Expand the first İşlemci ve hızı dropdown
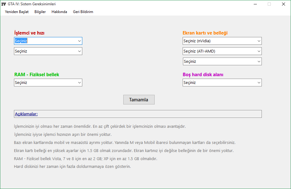Viewport: 291px width, 189px height. pyautogui.click(x=48, y=41)
